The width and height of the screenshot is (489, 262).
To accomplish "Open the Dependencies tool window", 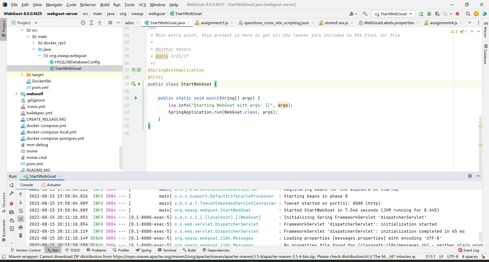I will tap(216, 250).
